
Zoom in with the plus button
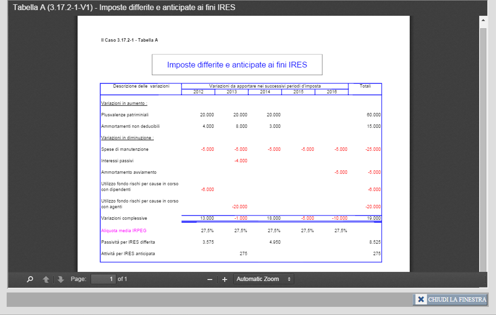point(224,279)
